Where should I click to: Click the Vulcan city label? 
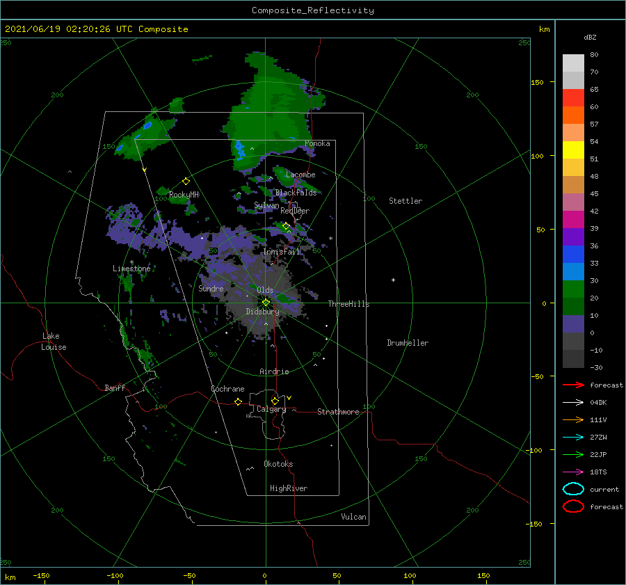[354, 517]
